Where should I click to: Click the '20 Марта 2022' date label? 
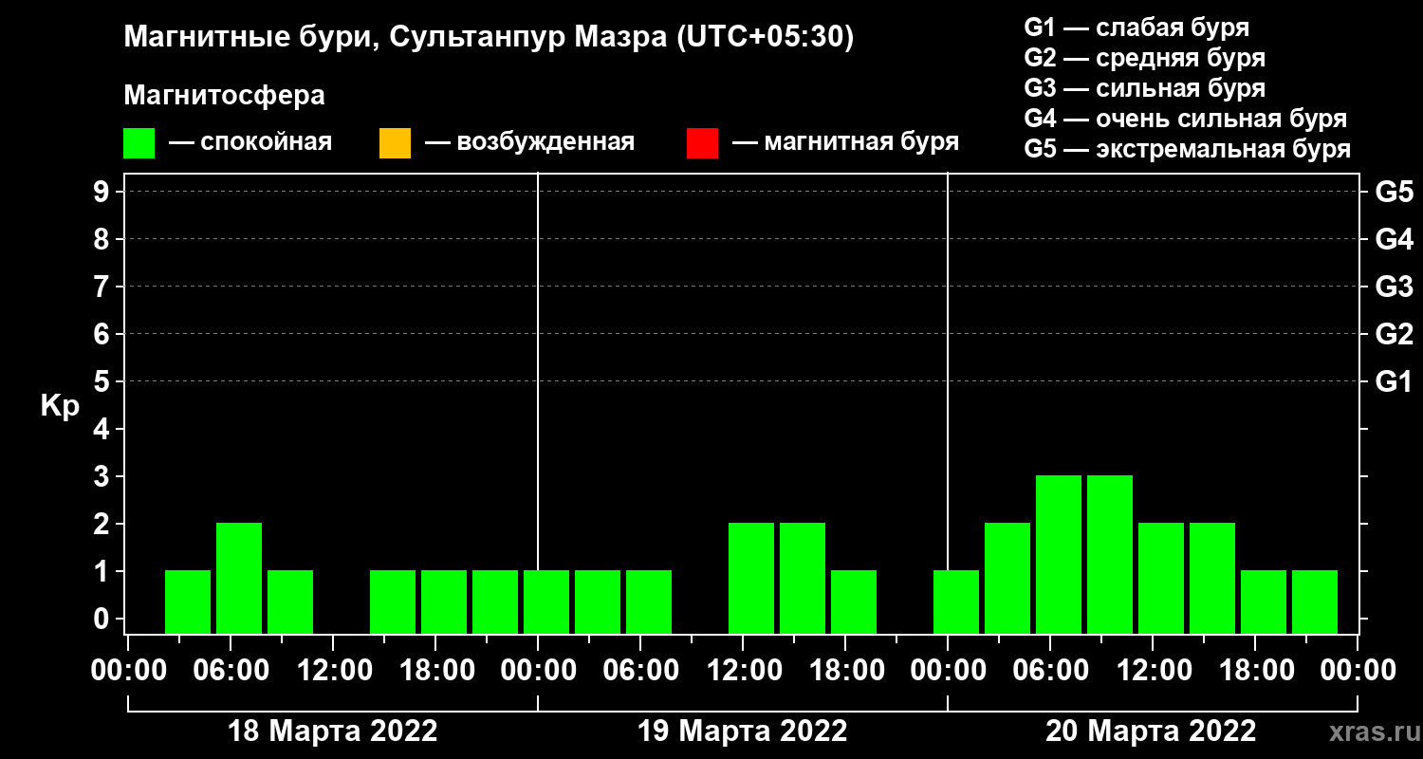(1152, 731)
